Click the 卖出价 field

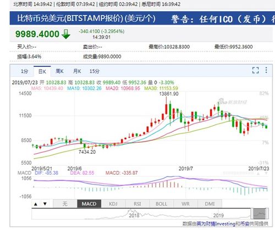coord(92,47)
